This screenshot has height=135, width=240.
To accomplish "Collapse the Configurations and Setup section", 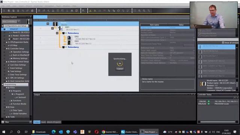I will click(3, 26).
